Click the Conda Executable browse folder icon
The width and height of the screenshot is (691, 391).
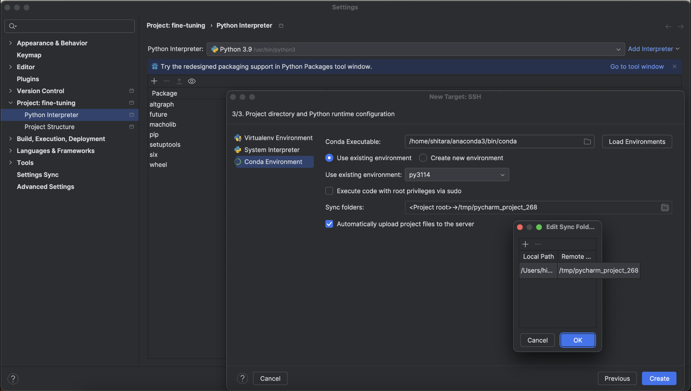point(587,142)
